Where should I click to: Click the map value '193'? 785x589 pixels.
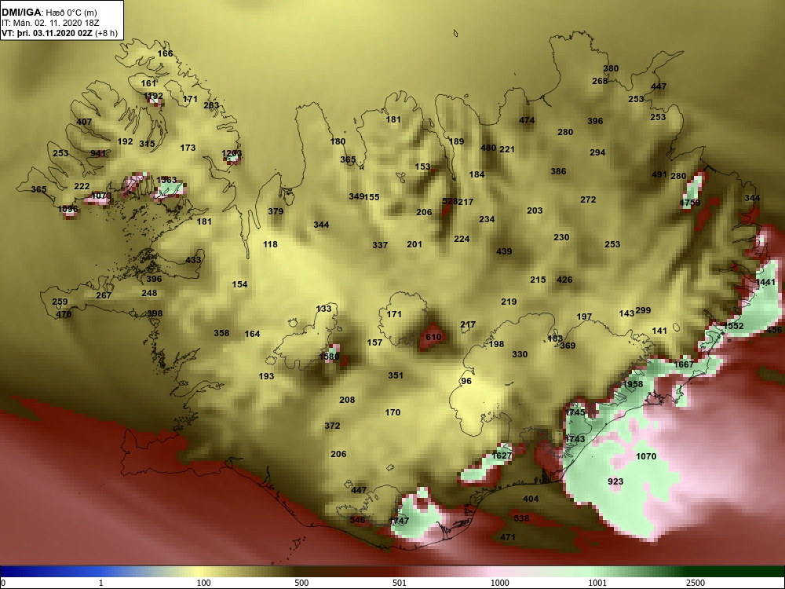[x=266, y=376]
